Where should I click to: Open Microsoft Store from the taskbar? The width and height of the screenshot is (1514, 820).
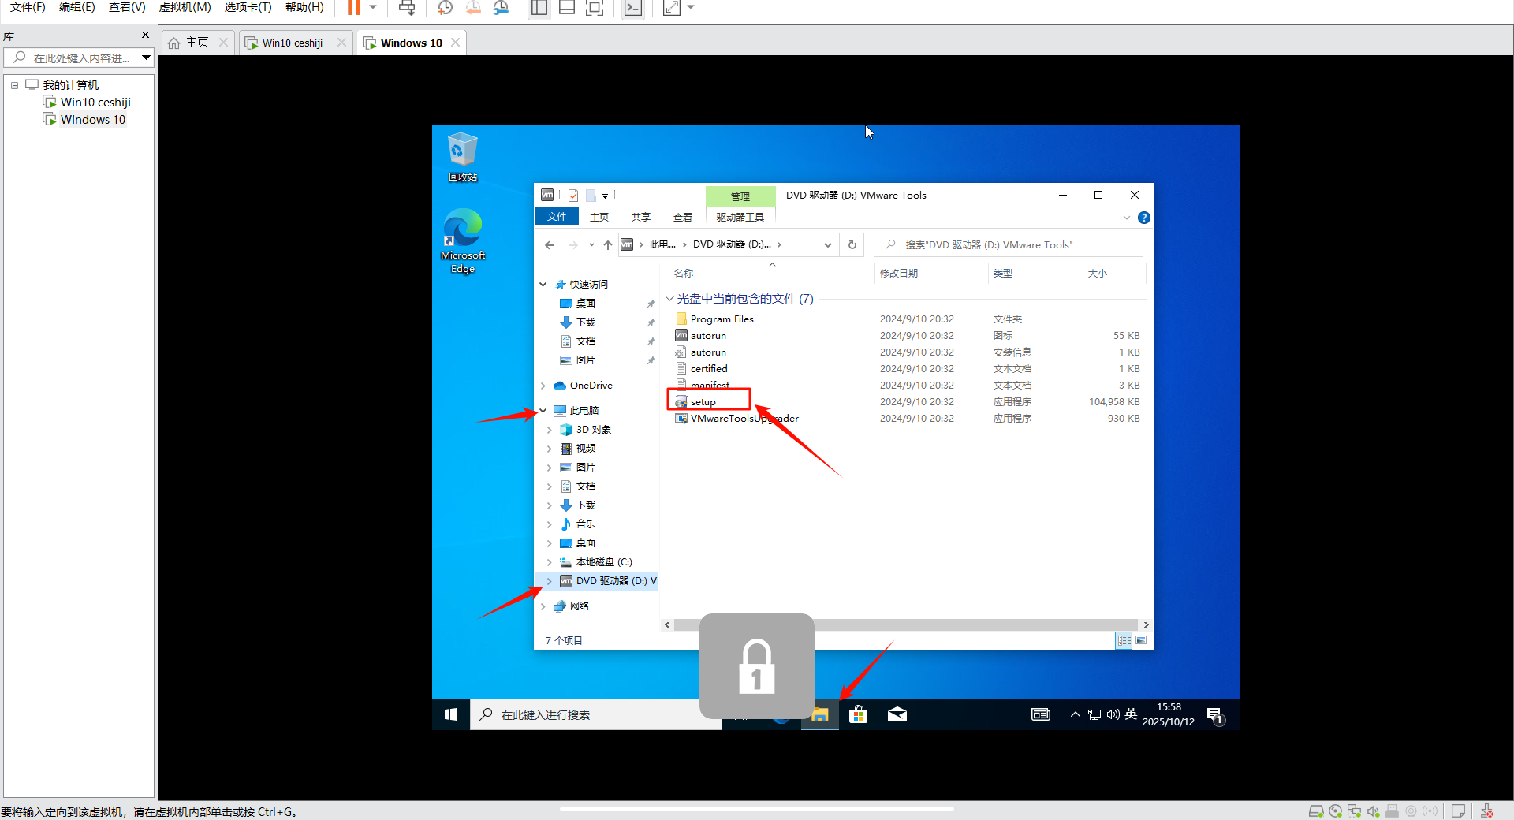point(858,714)
